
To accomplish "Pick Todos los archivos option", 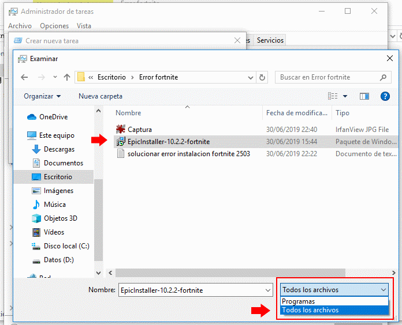I will tap(310, 310).
